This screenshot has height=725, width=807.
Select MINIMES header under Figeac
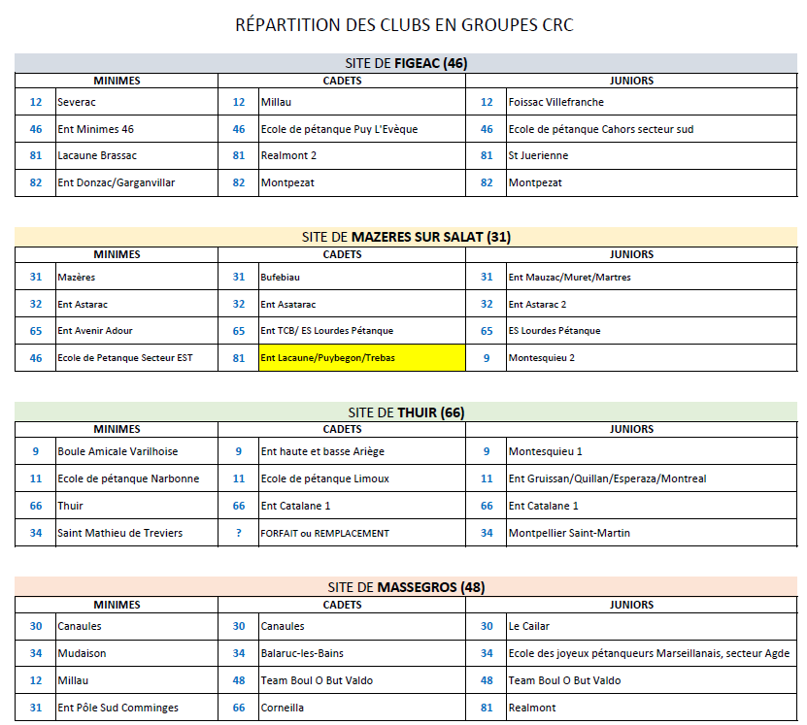[x=117, y=81]
